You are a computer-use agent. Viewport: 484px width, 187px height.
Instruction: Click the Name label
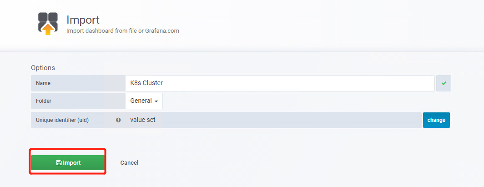click(43, 83)
